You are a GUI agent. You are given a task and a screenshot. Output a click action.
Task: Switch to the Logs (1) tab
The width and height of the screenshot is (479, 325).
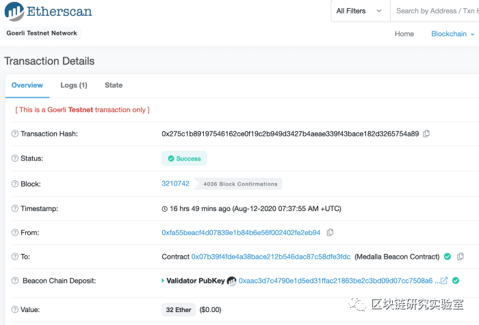(74, 85)
